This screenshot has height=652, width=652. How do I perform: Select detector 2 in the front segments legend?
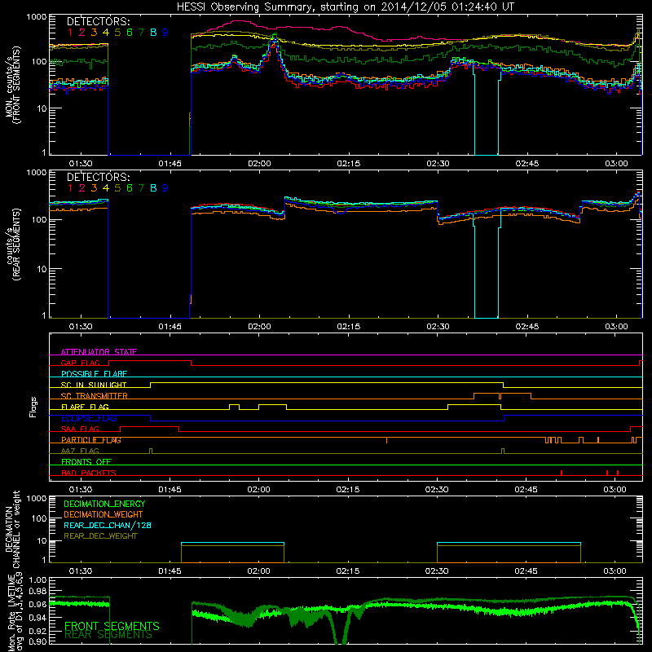click(82, 33)
